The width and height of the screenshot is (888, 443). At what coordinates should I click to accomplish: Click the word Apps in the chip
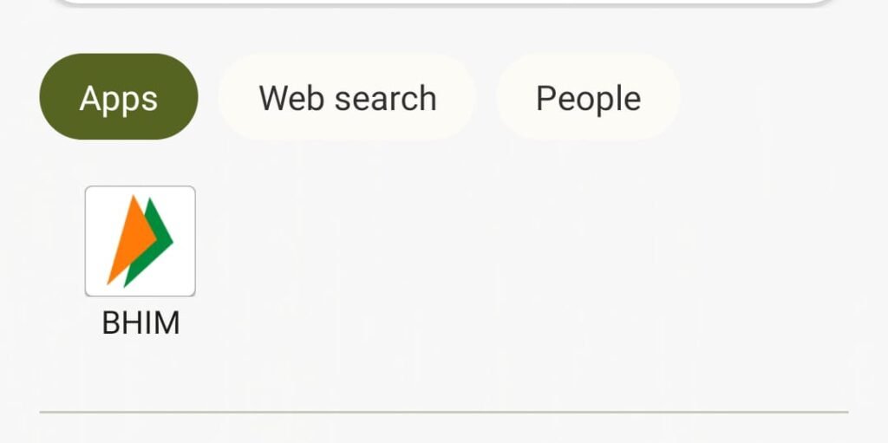[x=118, y=100]
